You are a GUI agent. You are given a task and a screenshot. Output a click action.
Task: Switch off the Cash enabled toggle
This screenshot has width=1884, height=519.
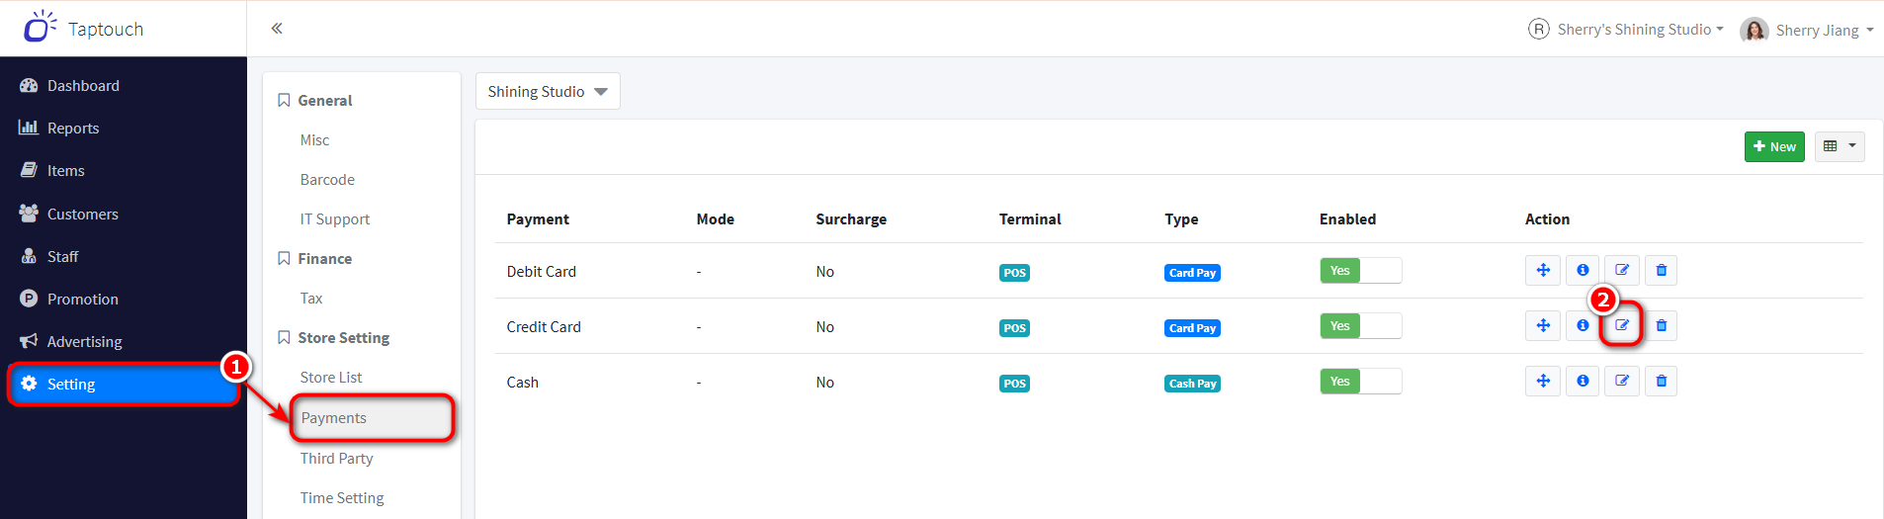pyautogui.click(x=1360, y=382)
